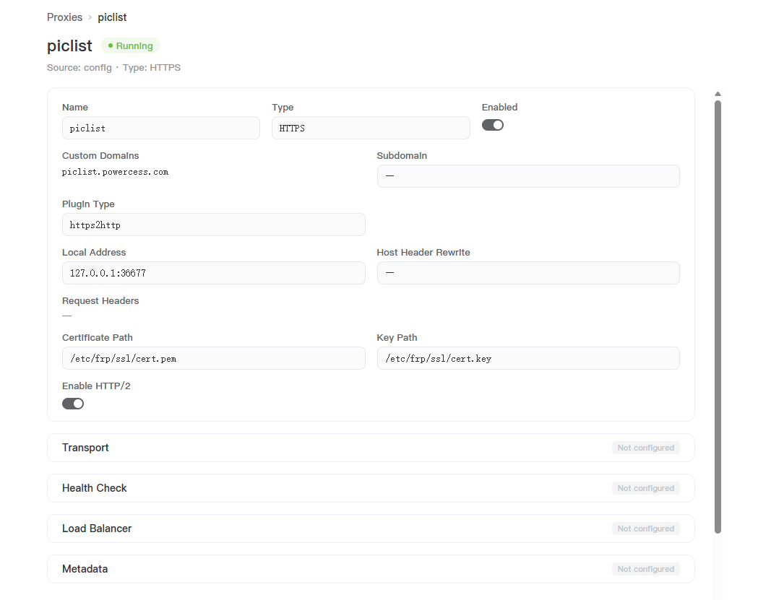
Task: Click the vertical scrollbar thumb
Action: click(x=718, y=317)
